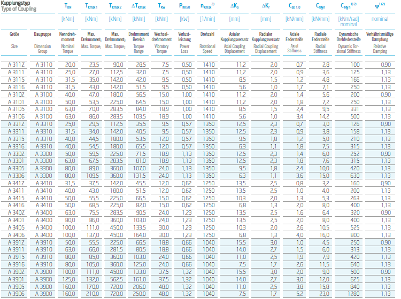This screenshot has height=299, width=401.
Task: Select size cell 'A 39D6'
Action: (x=16, y=294)
